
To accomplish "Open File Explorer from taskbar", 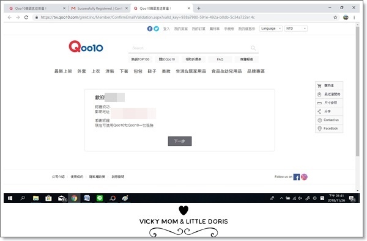I will (x=35, y=198).
